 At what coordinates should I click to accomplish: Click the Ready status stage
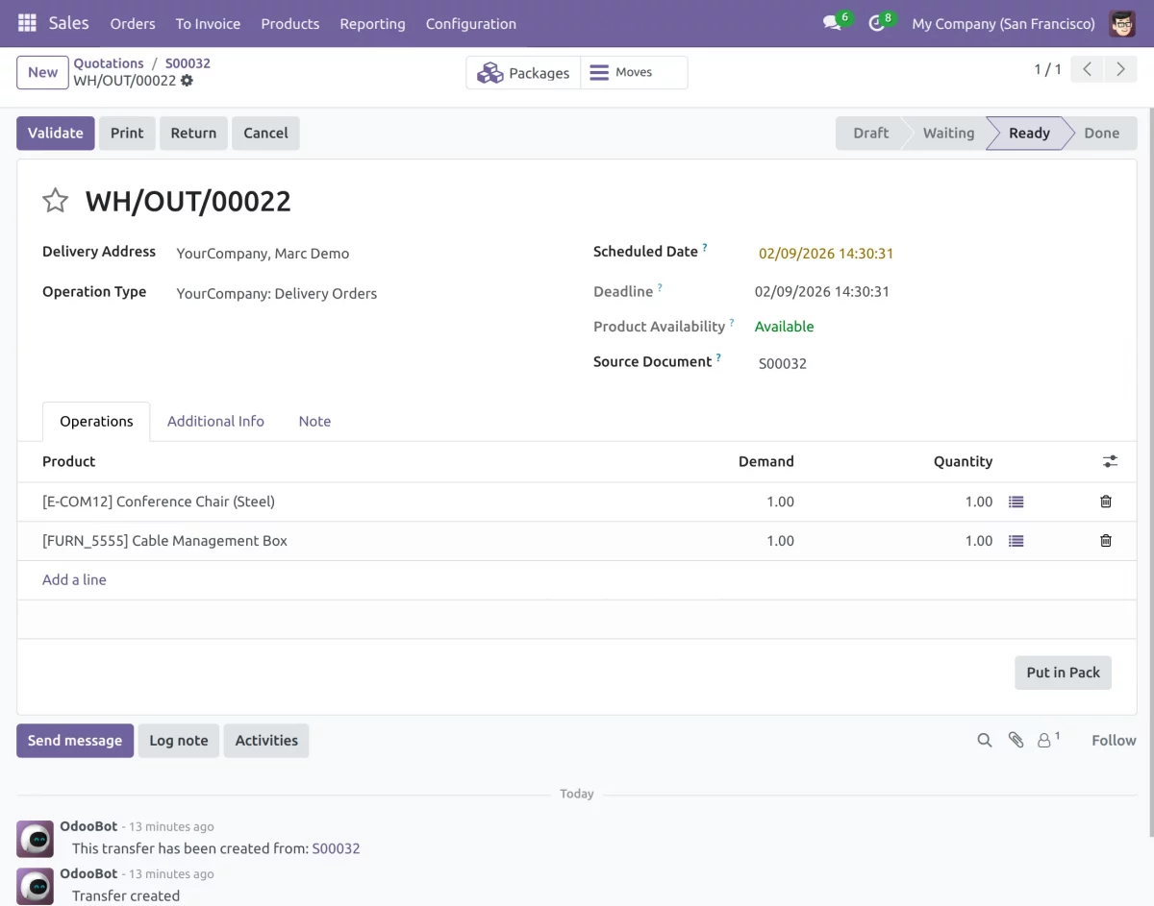[x=1029, y=133]
